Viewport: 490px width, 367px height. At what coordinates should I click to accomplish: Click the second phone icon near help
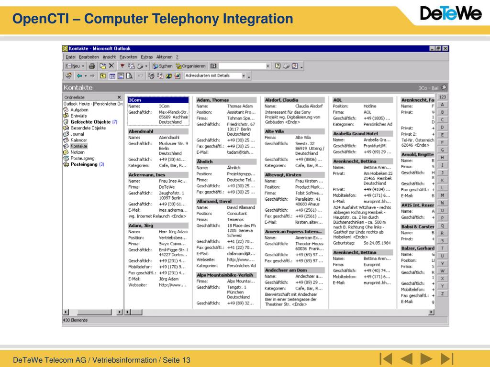[x=286, y=66]
